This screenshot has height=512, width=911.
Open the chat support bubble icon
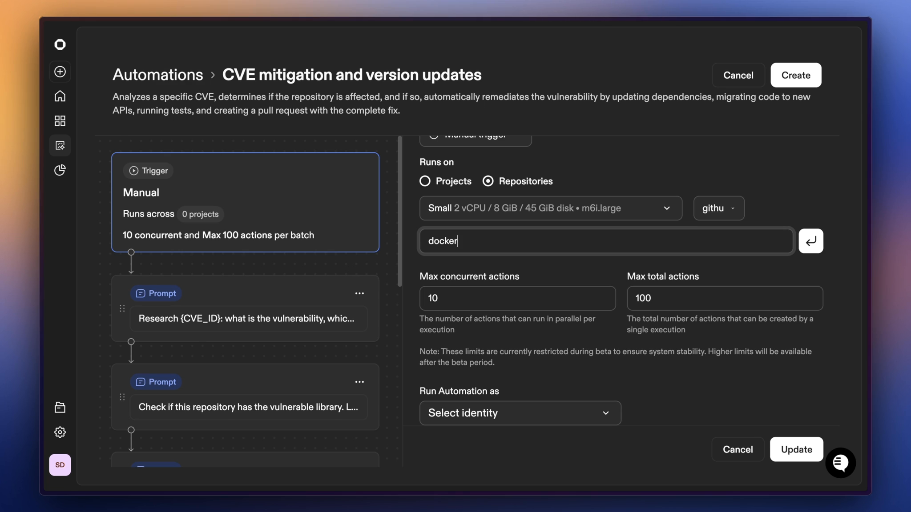[x=840, y=463]
